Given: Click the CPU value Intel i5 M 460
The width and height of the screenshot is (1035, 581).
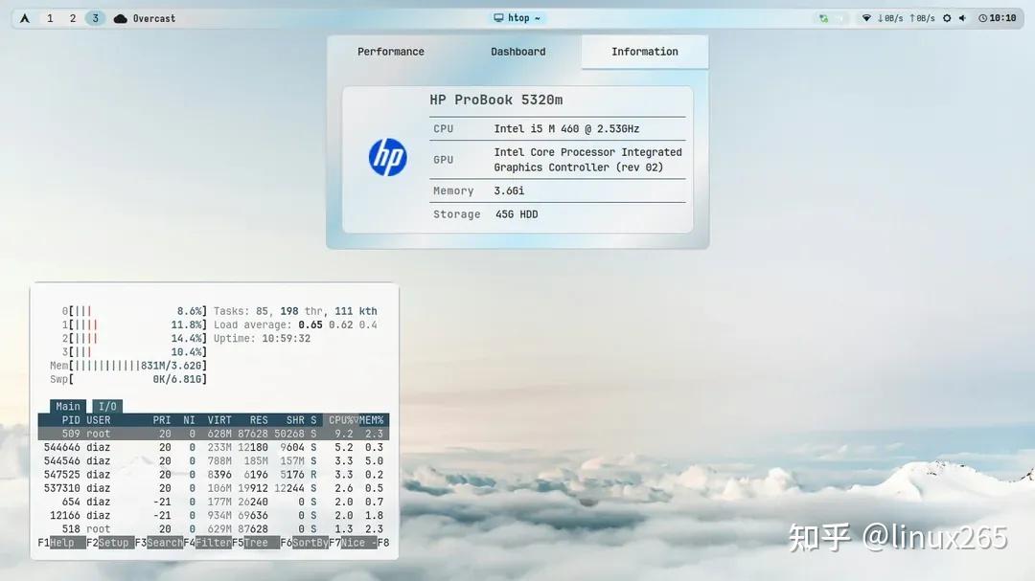Looking at the screenshot, I should (566, 128).
